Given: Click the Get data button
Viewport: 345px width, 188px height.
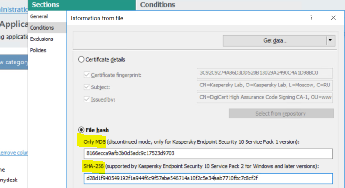Looking at the screenshot, I should point(275,40).
